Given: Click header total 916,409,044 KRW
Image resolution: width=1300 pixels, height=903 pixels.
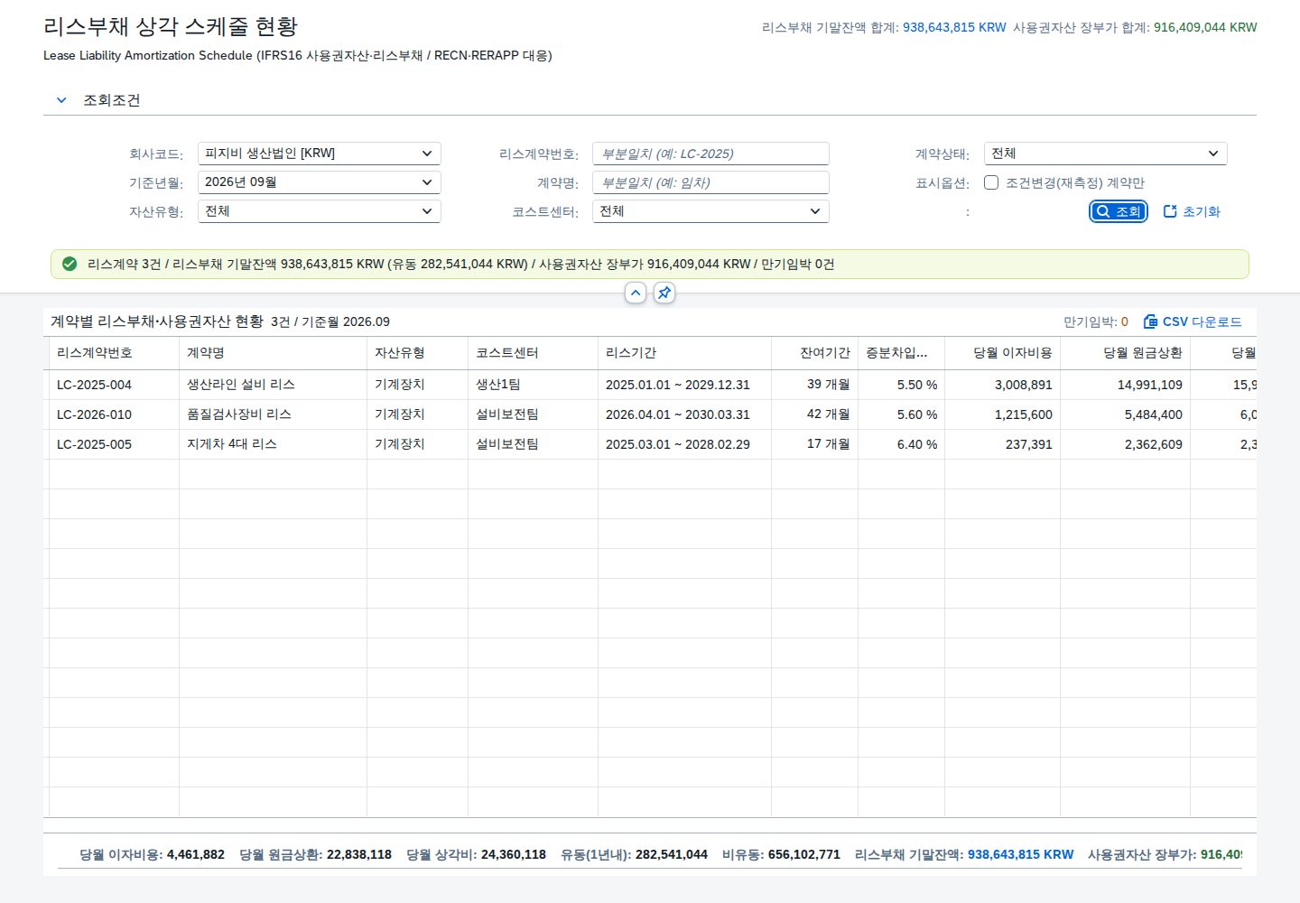Looking at the screenshot, I should [1205, 27].
